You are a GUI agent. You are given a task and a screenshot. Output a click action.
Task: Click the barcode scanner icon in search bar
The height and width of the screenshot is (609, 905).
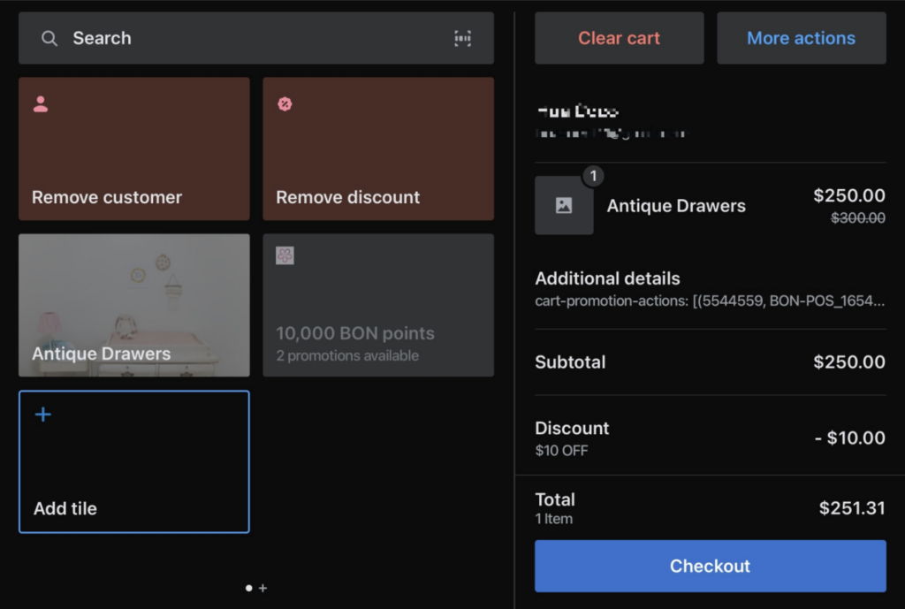point(462,38)
